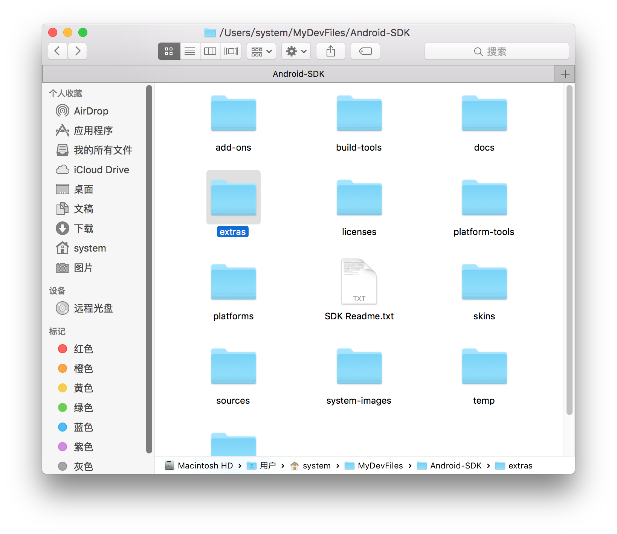Screen dimensions: 617x534
Task: Click extras in the path bar
Action: (514, 466)
